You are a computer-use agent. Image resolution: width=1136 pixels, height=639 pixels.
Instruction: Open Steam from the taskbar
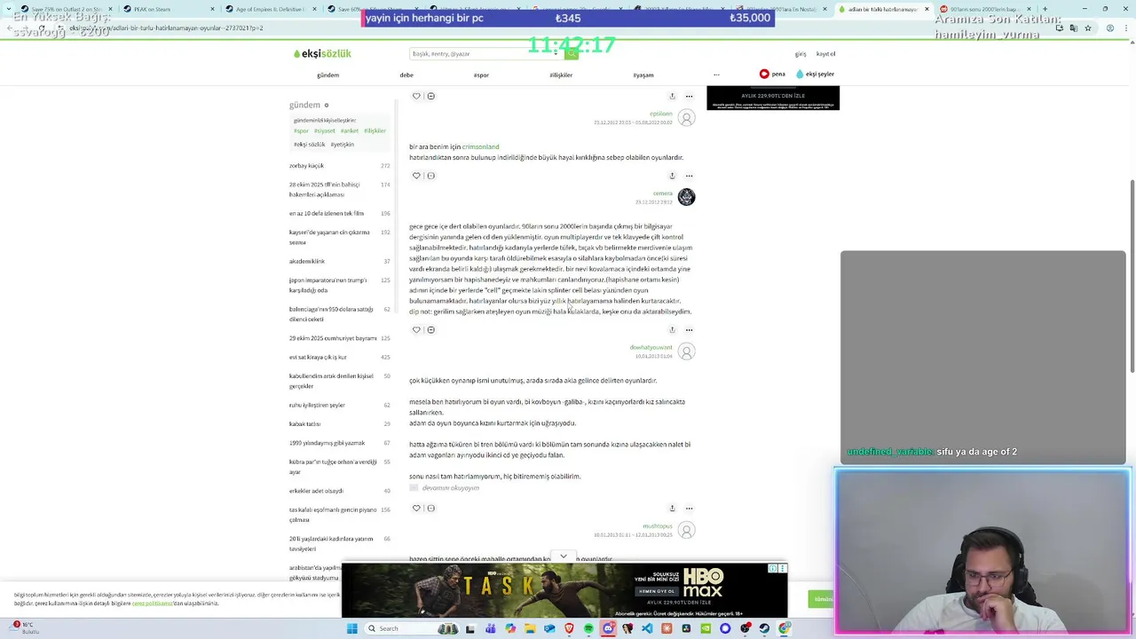(764, 628)
